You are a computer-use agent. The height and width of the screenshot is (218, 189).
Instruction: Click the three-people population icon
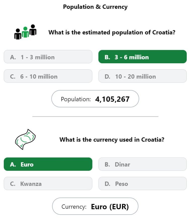[25, 32]
